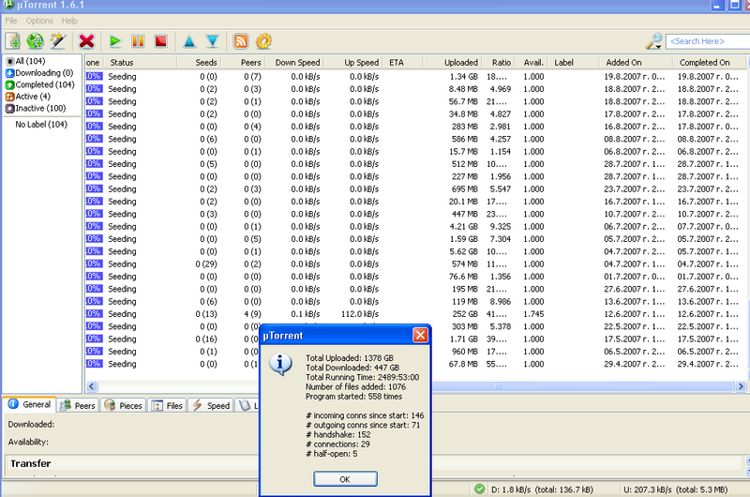
Task: Click the Add Torrent toolbar icon
Action: point(13,41)
